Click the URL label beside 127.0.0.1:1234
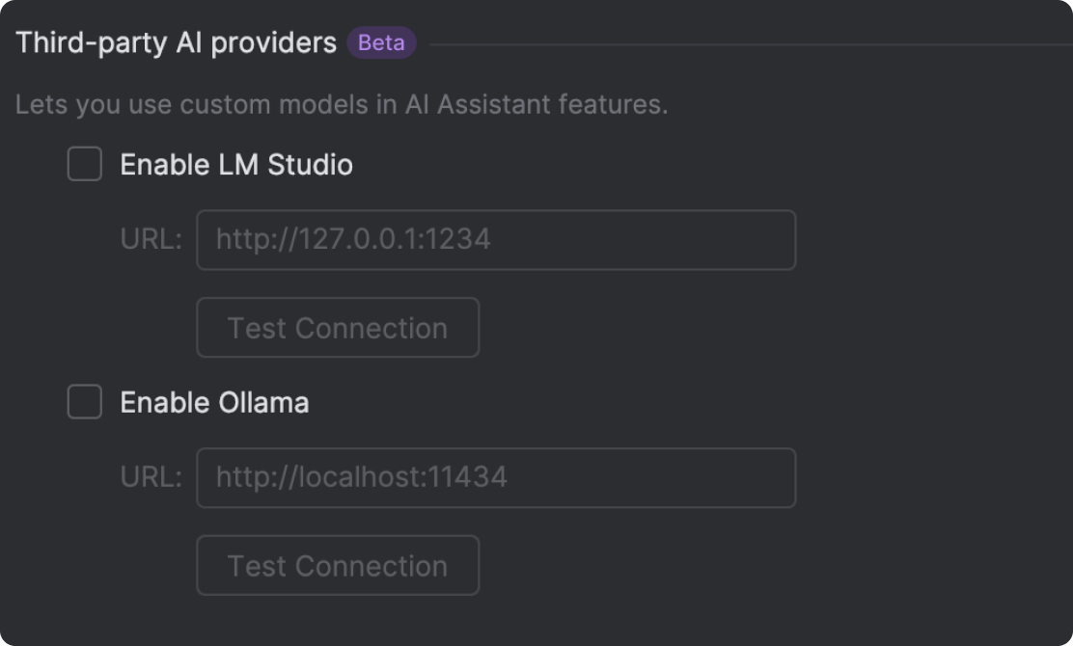The width and height of the screenshot is (1073, 646). pos(151,239)
